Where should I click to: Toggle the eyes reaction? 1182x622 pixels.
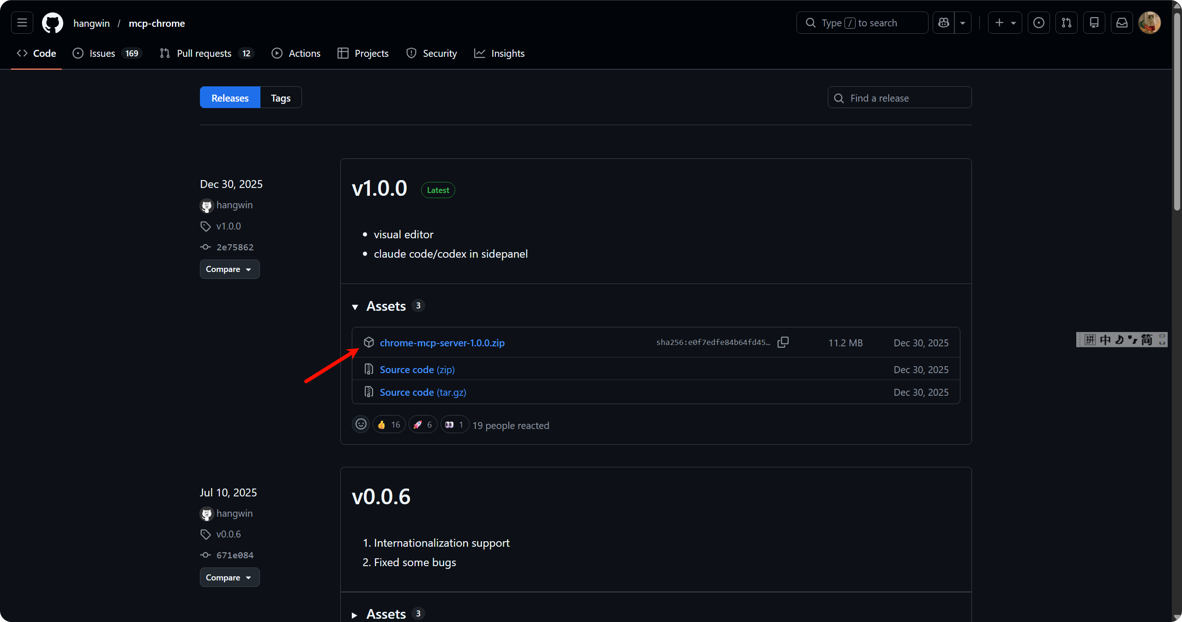454,424
